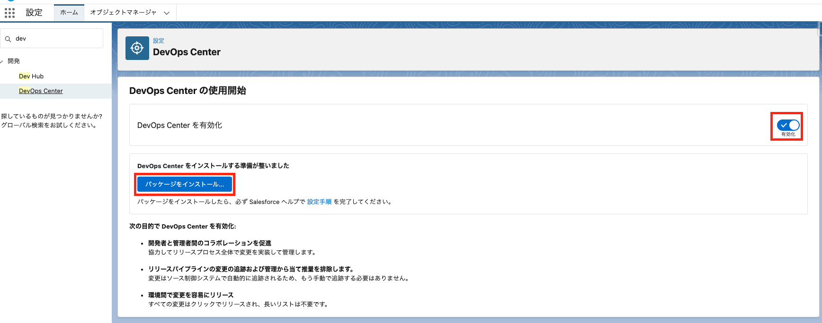Click the インストールする準備が整いました heading
This screenshot has height=323, width=822.
pyautogui.click(x=213, y=166)
